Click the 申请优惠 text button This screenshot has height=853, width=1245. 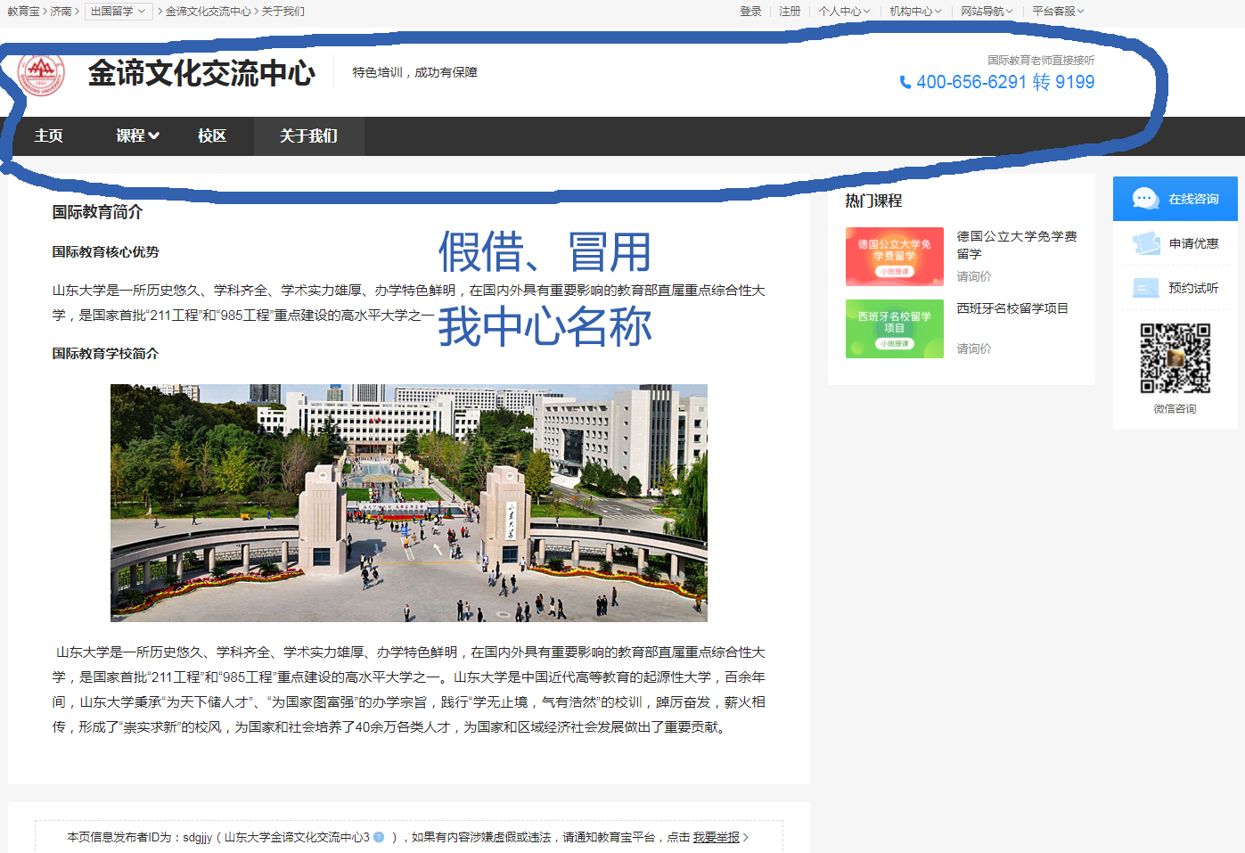tap(1193, 243)
